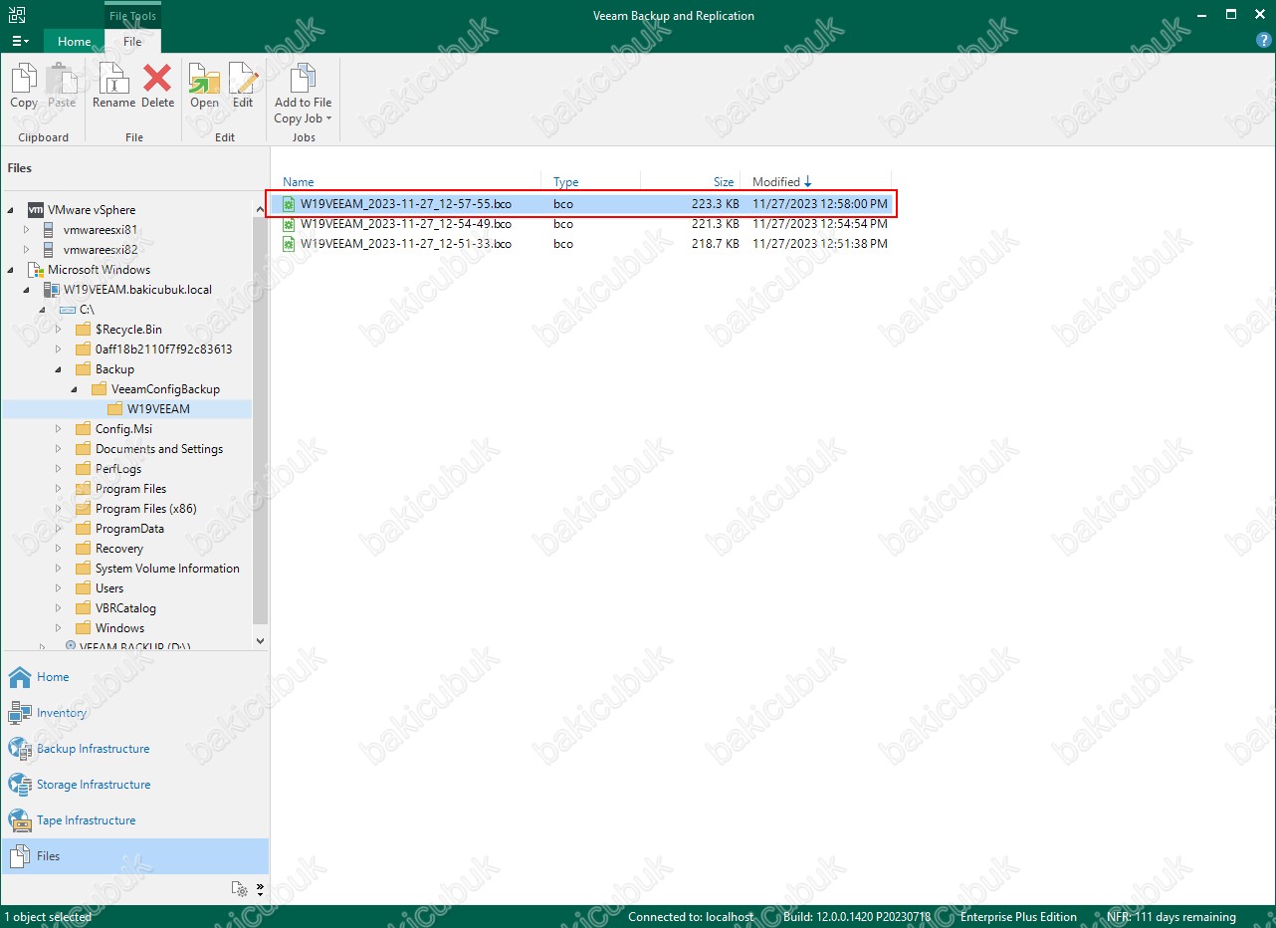Click the 221.3 KB size cell

716,224
